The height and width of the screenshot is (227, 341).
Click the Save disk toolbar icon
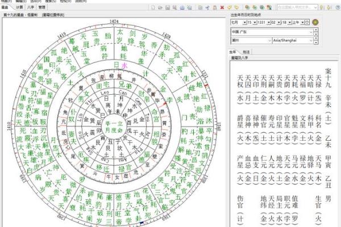pos(168,8)
